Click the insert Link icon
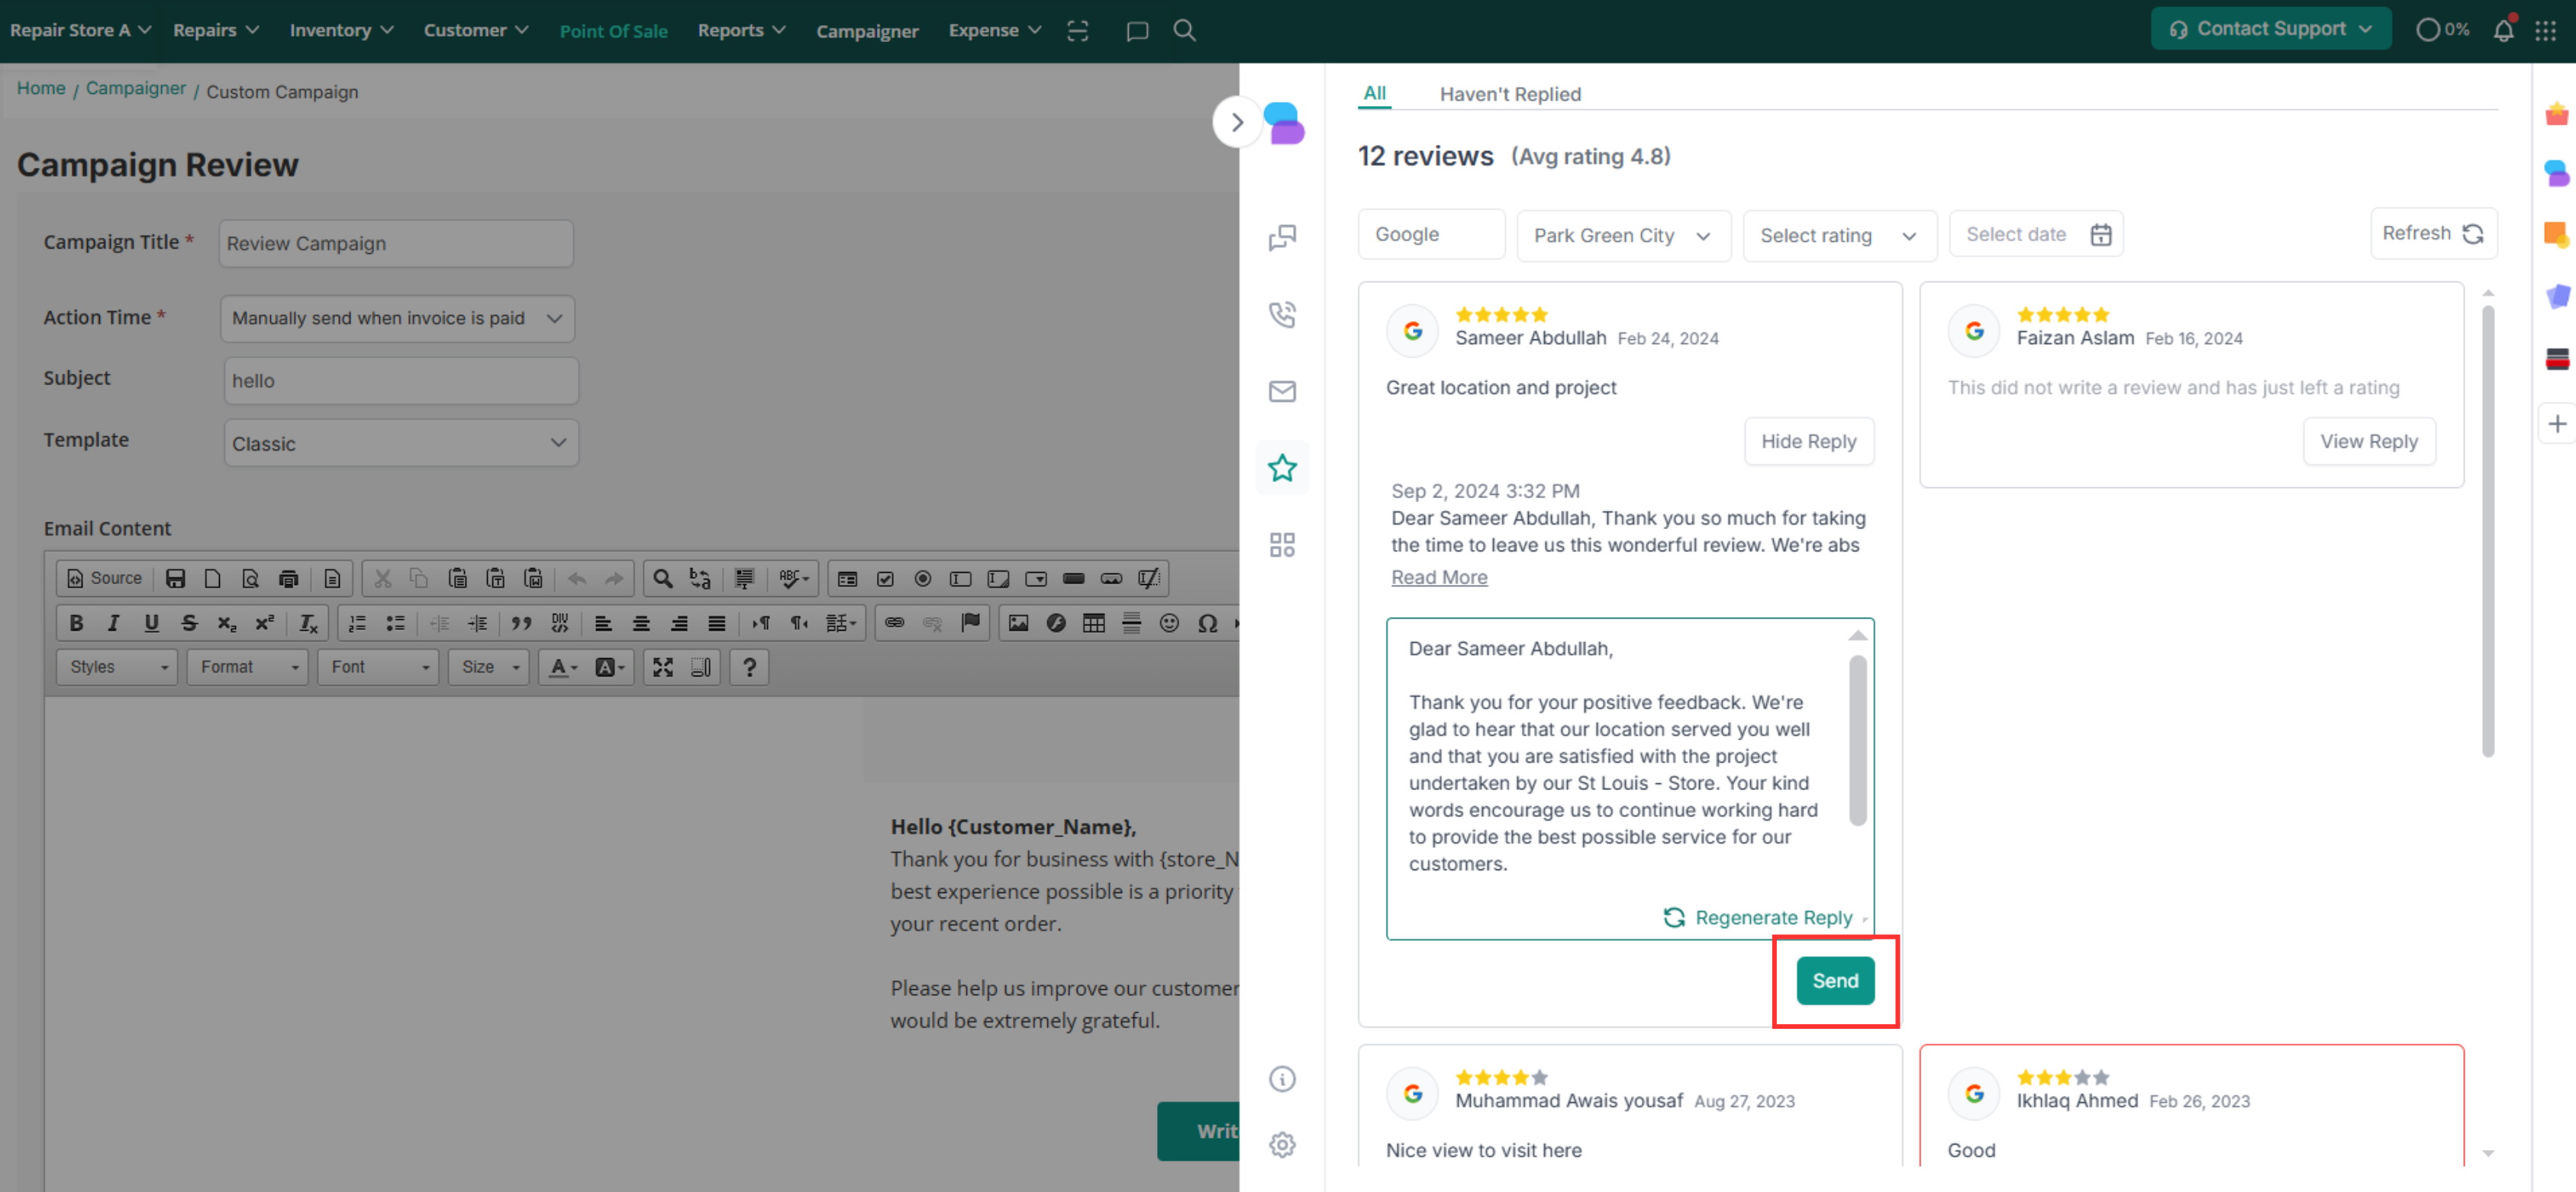The height and width of the screenshot is (1192, 2576). [x=894, y=624]
